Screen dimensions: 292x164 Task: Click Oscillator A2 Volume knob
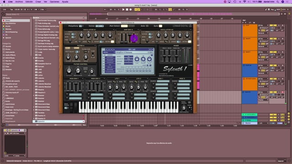[158, 35]
